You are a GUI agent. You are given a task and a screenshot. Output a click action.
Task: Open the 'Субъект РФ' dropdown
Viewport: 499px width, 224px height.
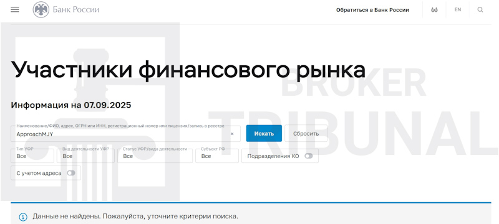click(217, 156)
